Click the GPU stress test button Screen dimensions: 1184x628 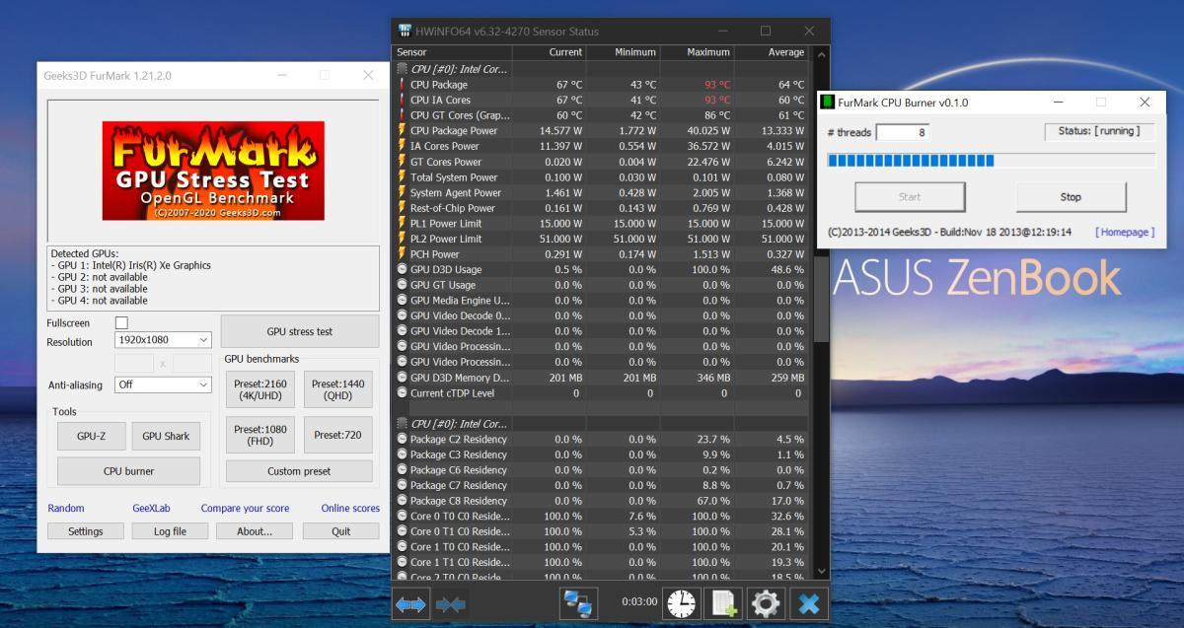pyautogui.click(x=300, y=331)
